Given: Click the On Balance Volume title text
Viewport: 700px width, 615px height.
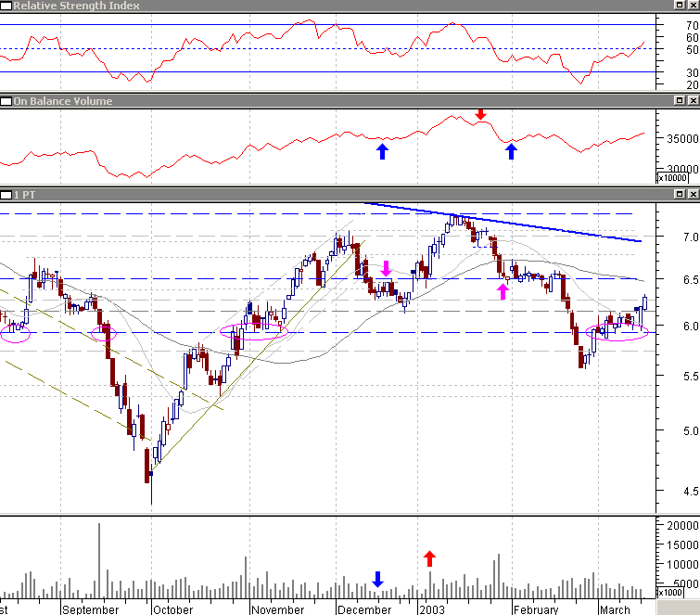Looking at the screenshot, I should pyautogui.click(x=63, y=101).
